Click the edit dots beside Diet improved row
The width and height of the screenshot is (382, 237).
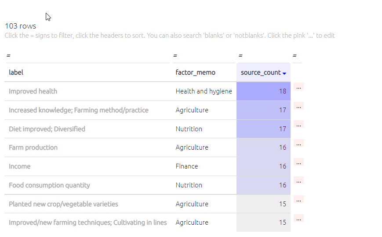pos(298,125)
